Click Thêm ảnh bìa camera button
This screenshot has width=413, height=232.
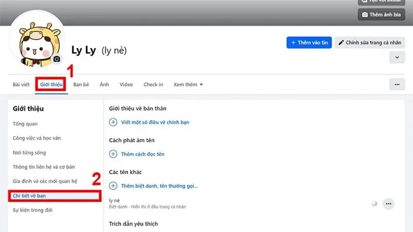382,15
